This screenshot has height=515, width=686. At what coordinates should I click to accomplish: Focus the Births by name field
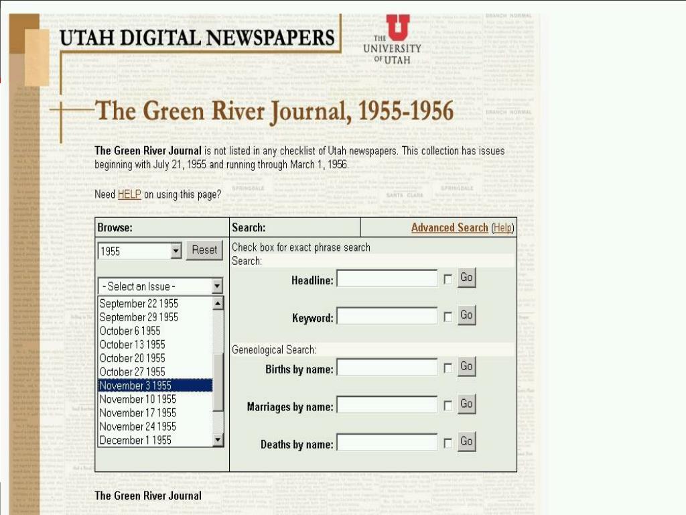click(387, 367)
